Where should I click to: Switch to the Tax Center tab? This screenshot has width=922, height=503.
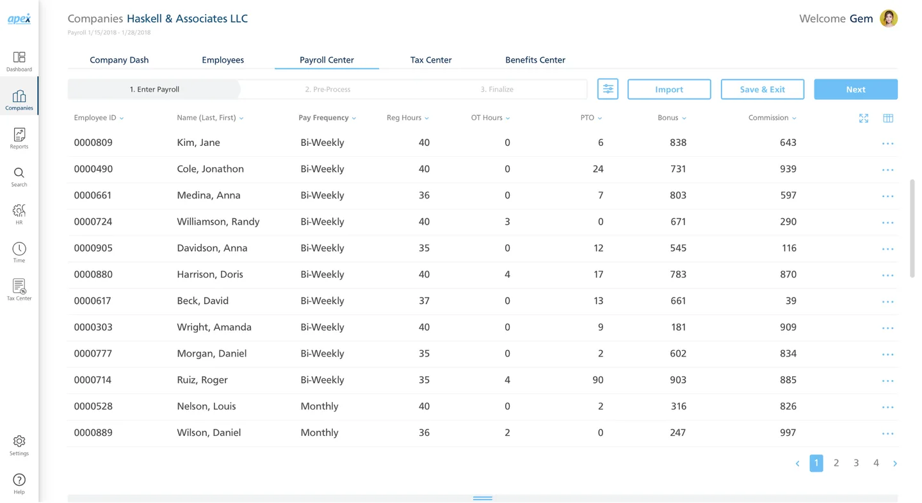click(430, 60)
